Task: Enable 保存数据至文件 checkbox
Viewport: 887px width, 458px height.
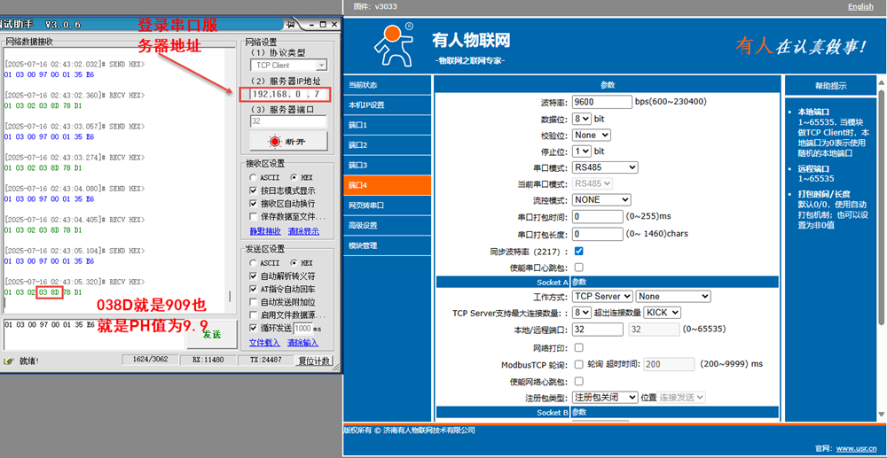Action: point(254,216)
